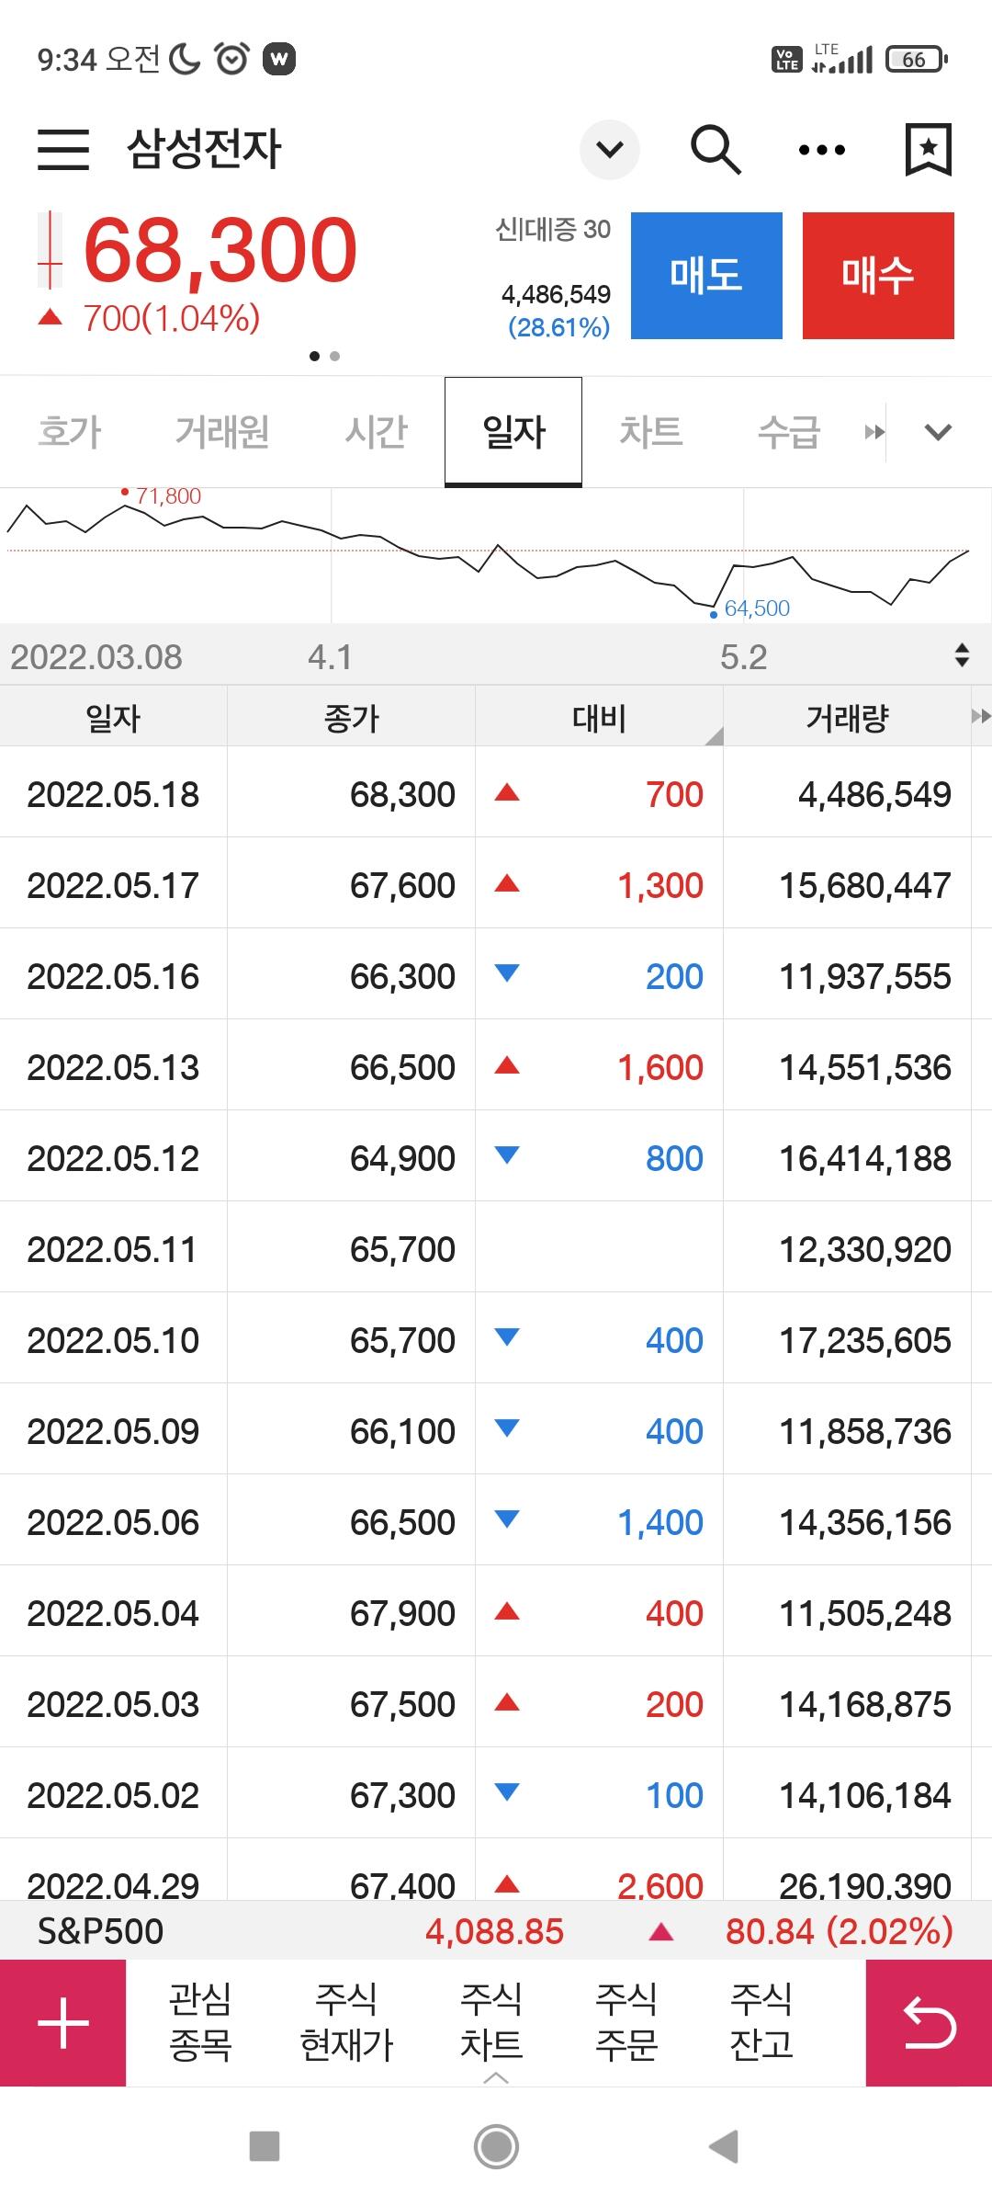Tap the page indicator dots

pos(324,356)
